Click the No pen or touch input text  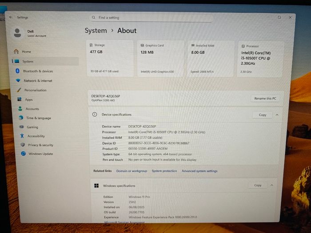(162, 159)
